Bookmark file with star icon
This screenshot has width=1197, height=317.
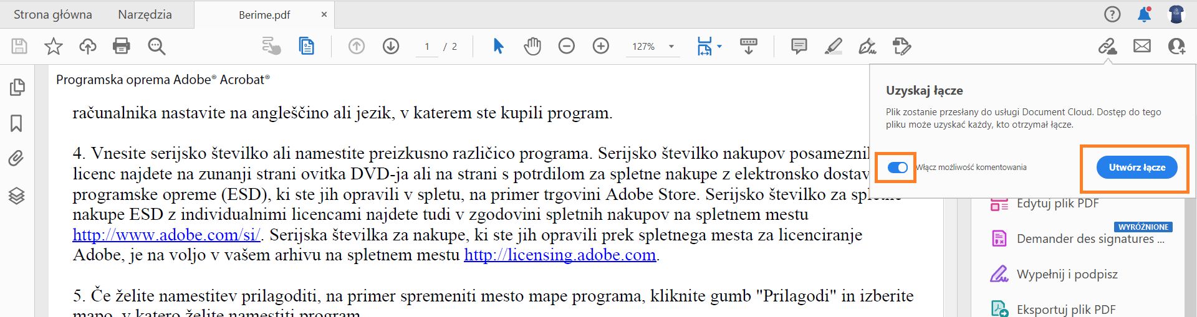click(x=54, y=46)
